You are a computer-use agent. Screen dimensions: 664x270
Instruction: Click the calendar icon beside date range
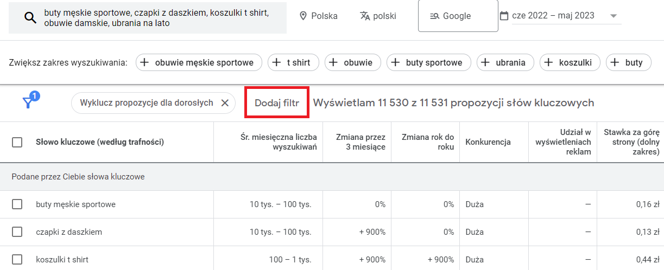coord(504,15)
